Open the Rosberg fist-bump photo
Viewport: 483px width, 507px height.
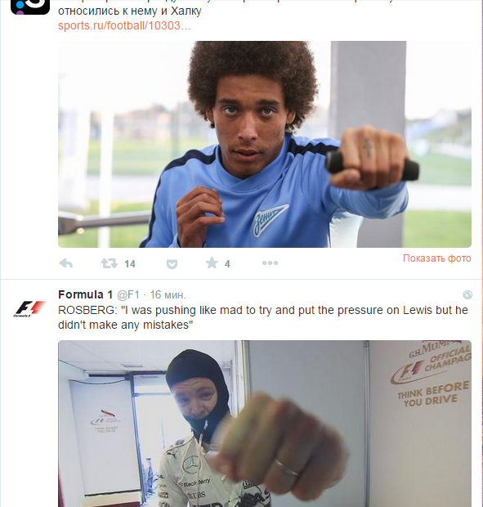265,424
